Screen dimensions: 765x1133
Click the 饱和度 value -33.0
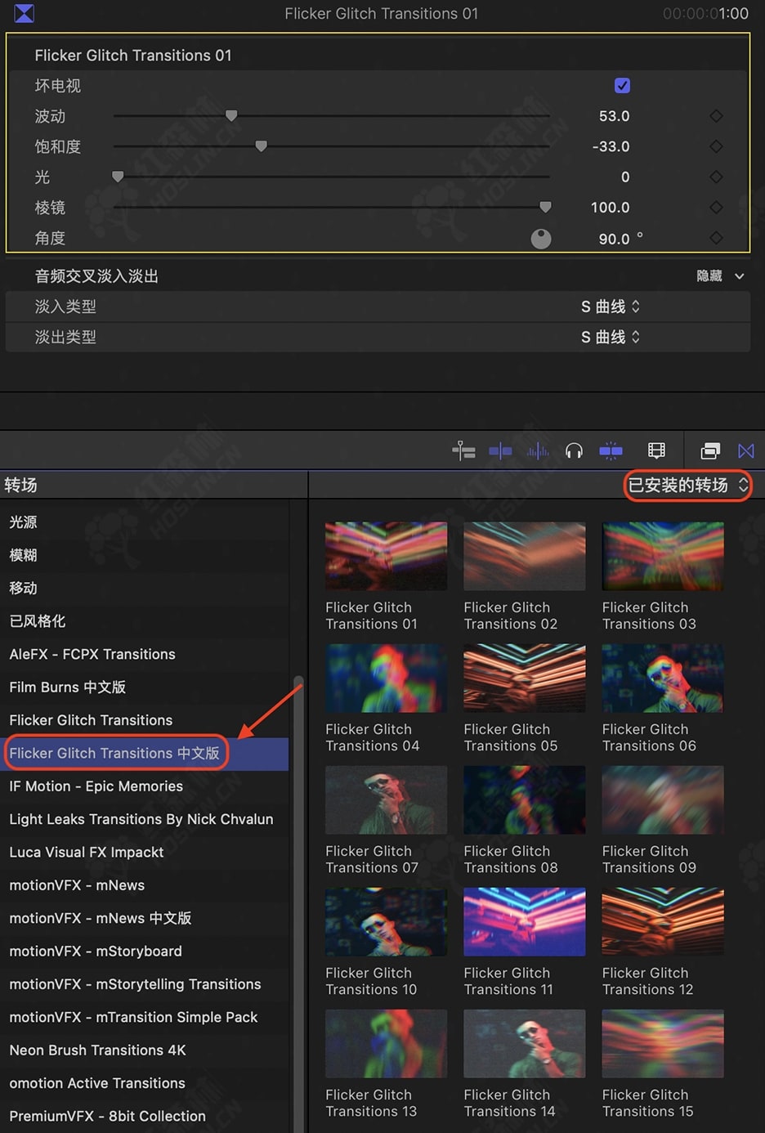pyautogui.click(x=611, y=146)
